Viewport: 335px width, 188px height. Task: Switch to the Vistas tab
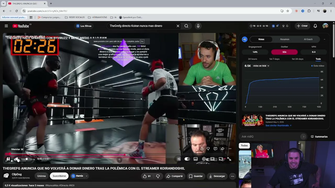click(261, 39)
